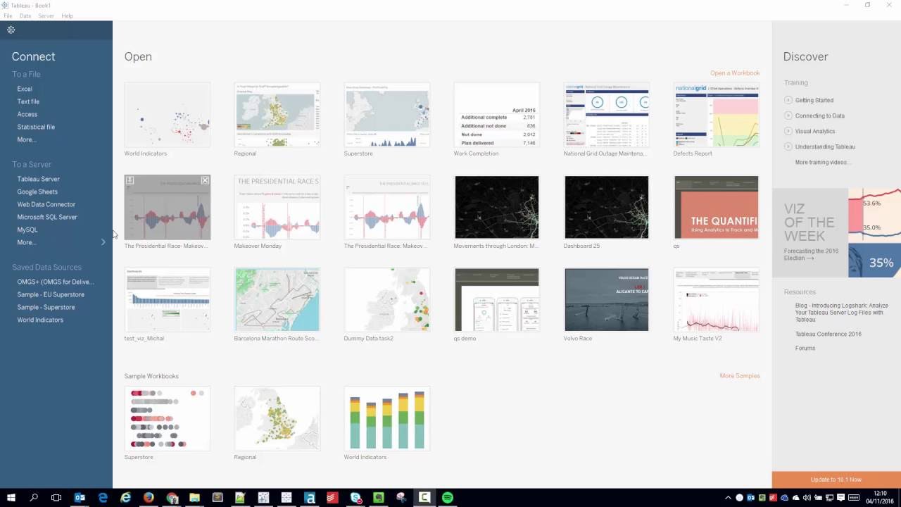The height and width of the screenshot is (507, 901).
Task: Click the play icon beside Connecting to Data
Action: [788, 115]
